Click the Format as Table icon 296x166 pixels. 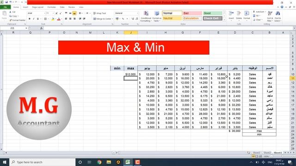(x=157, y=13)
